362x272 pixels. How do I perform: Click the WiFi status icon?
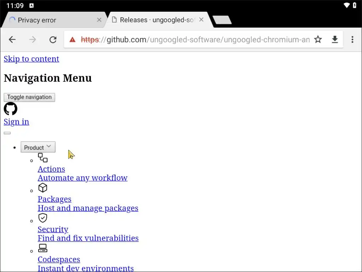346,5
